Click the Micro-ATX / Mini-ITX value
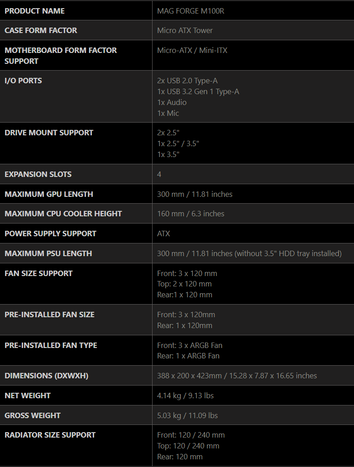Image resolution: width=354 pixels, height=467 pixels. [x=192, y=50]
